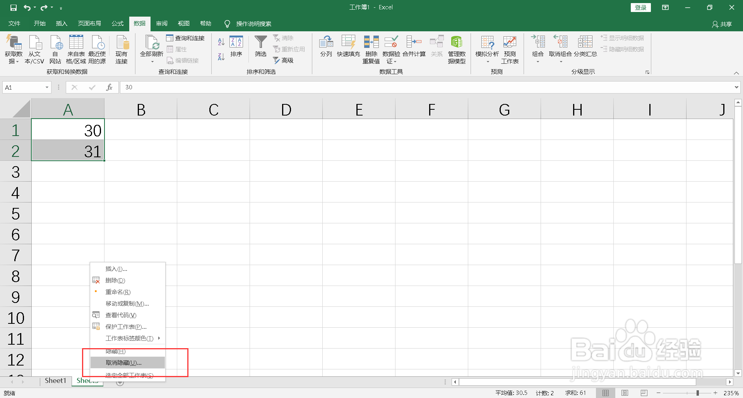Screen dimensions: 743x398
Task: Click in the formula bar showing 30
Action: click(x=426, y=87)
